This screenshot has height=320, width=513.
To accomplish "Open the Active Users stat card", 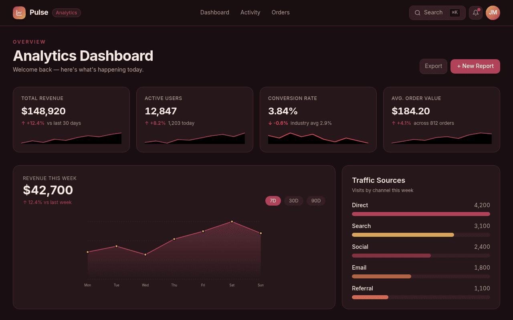I will [195, 120].
